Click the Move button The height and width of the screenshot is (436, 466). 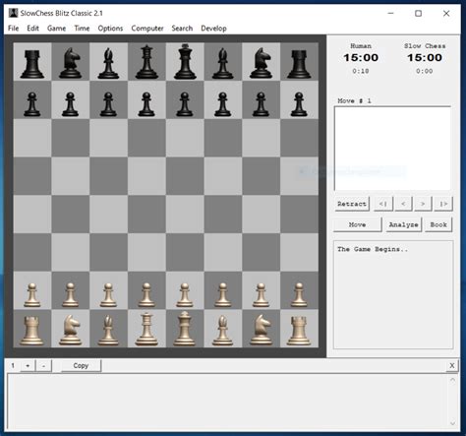(357, 224)
